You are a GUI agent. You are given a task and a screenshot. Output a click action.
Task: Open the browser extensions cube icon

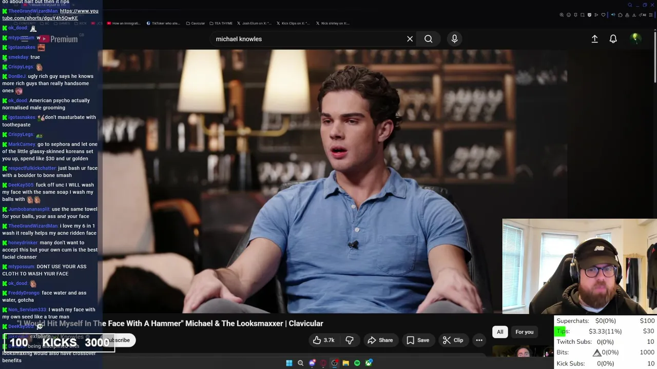[620, 15]
